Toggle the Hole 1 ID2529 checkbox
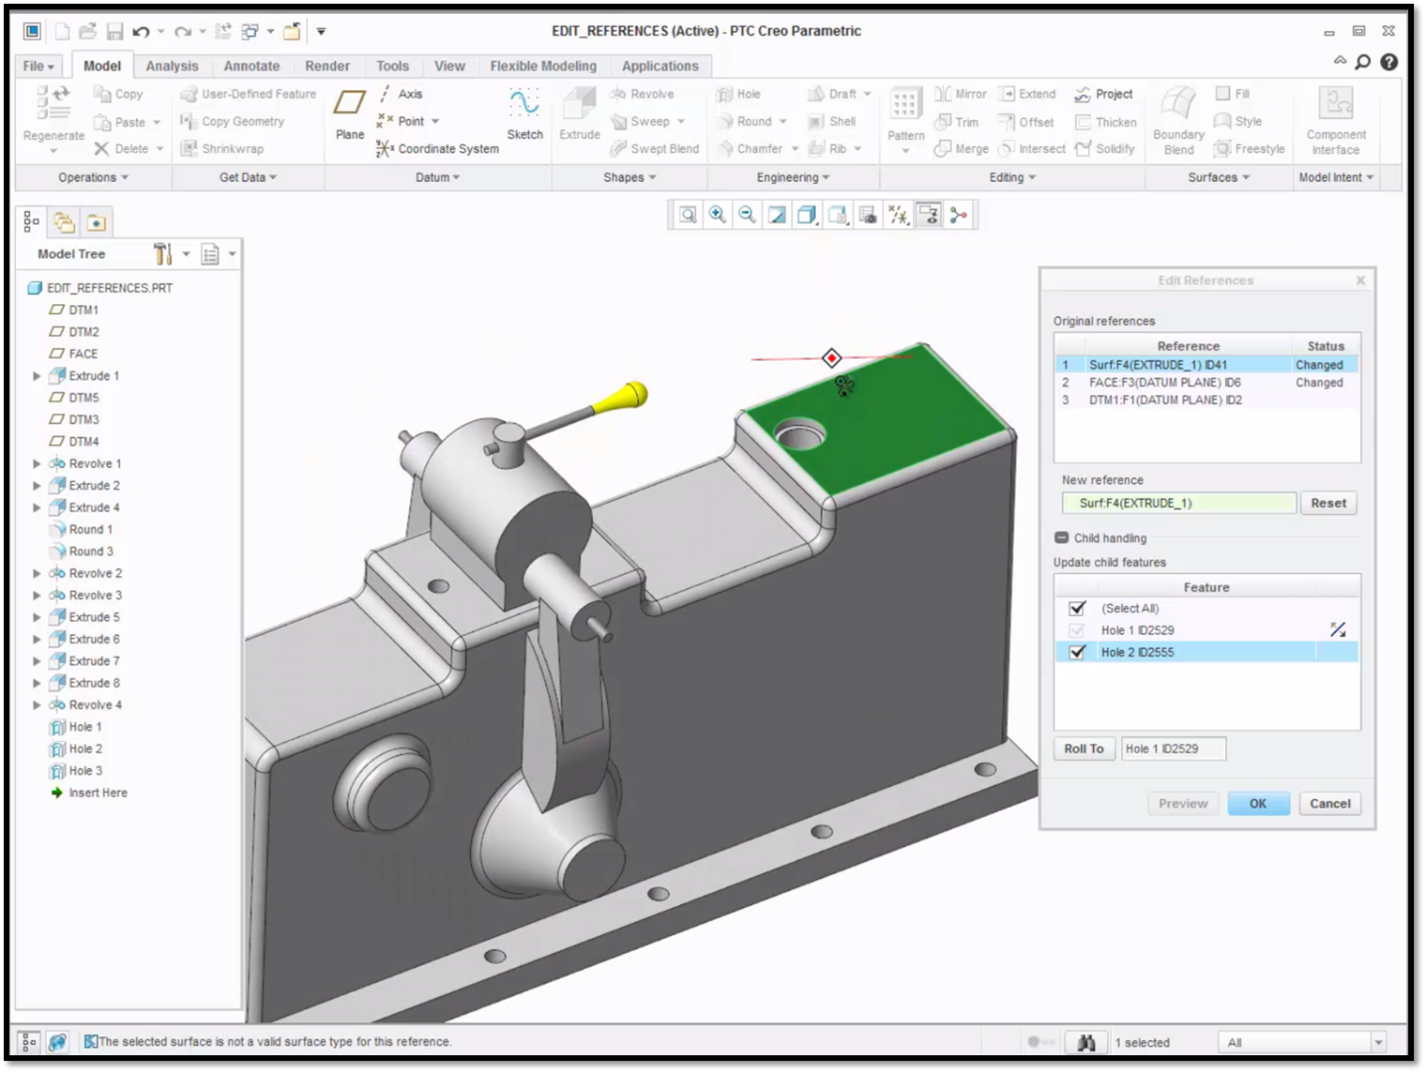Screen dimensions: 1426x1073 pyautogui.click(x=1077, y=630)
